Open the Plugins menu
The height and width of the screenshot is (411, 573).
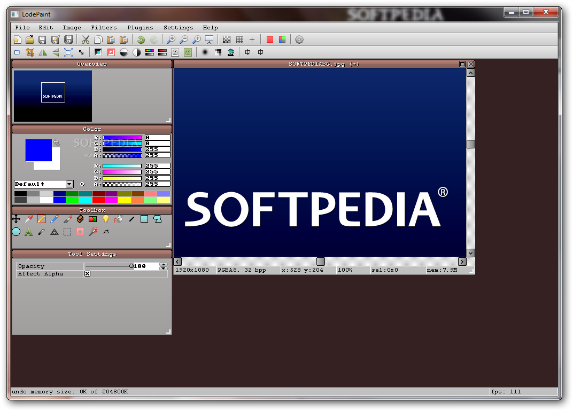[141, 27]
